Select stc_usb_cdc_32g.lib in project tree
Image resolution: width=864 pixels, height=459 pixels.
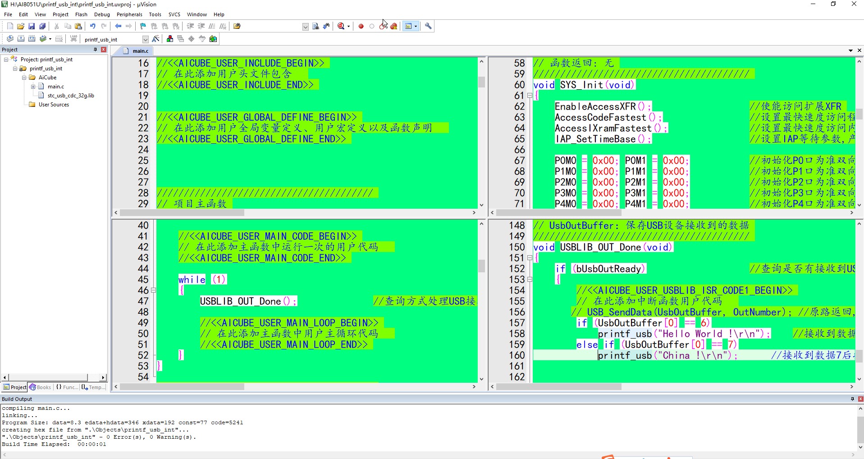[71, 96]
